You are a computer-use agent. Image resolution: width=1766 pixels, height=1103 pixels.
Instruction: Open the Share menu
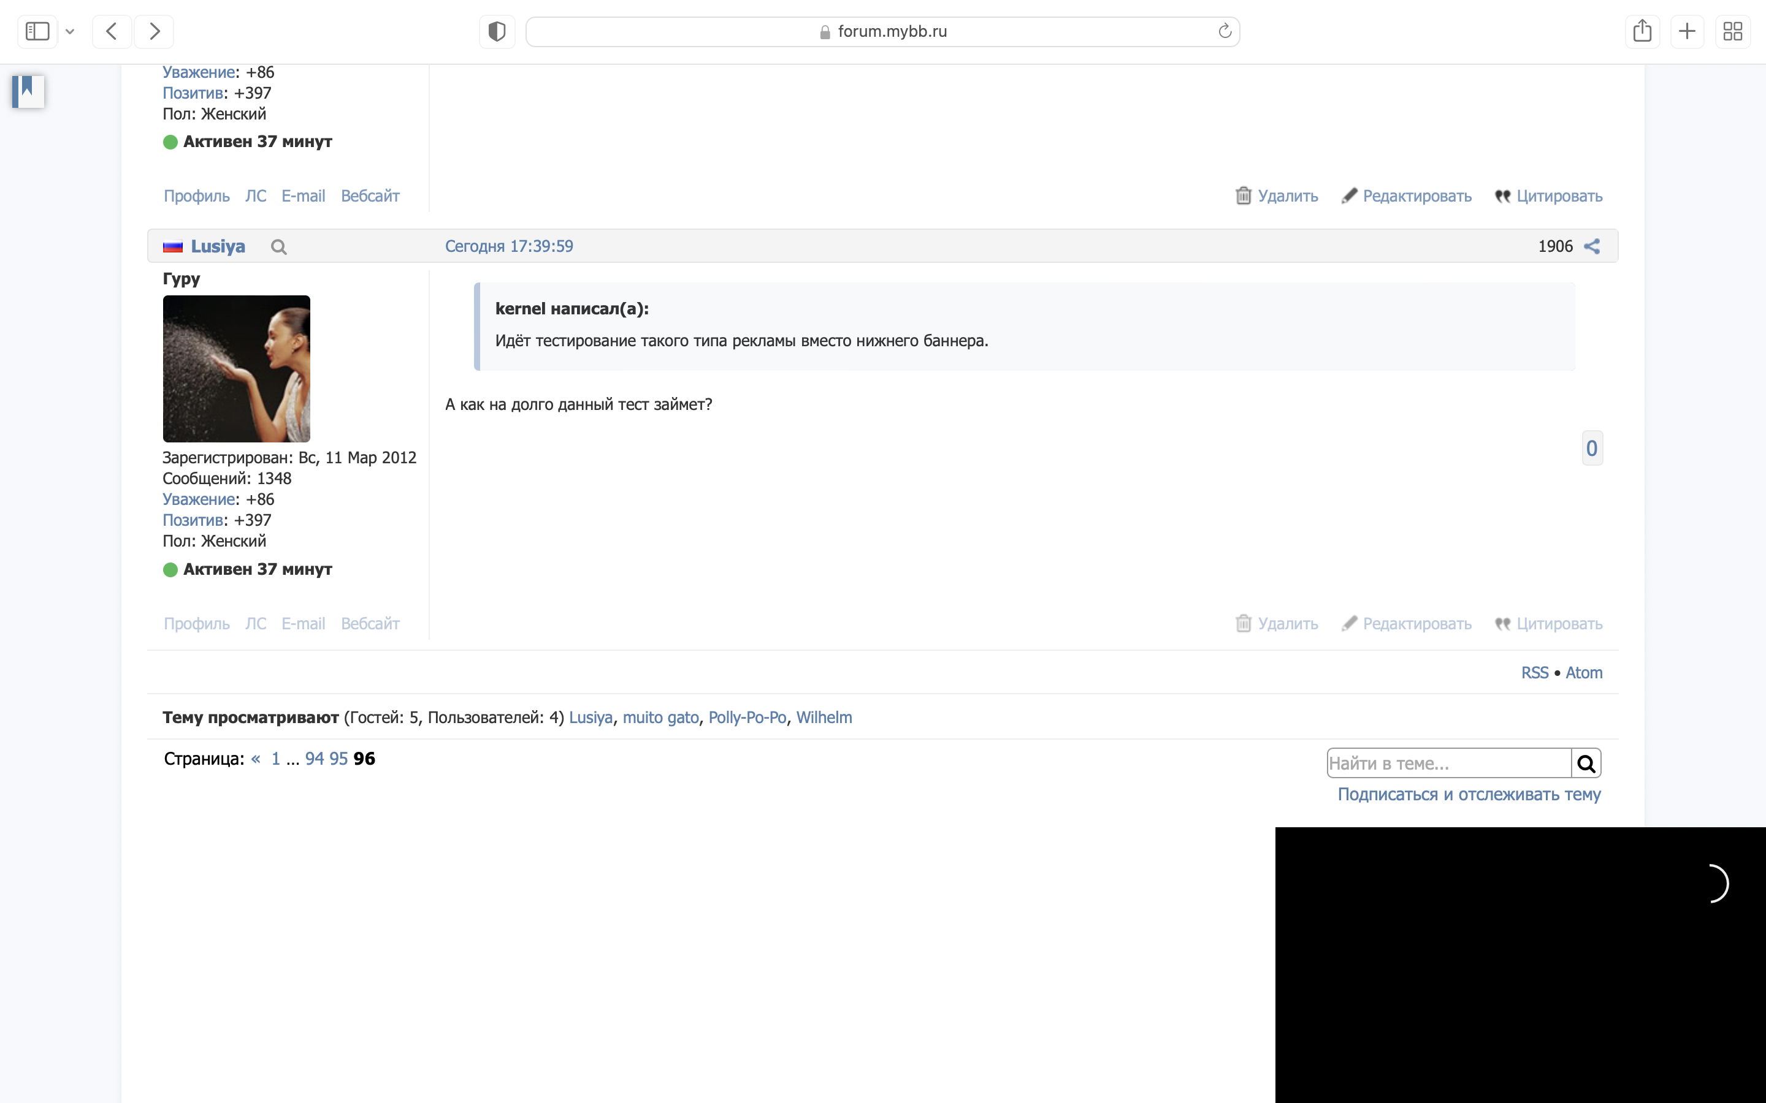point(1643,31)
